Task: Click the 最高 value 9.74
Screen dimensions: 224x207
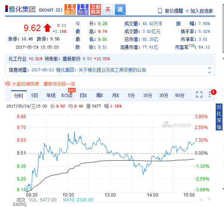Action: click(102, 31)
